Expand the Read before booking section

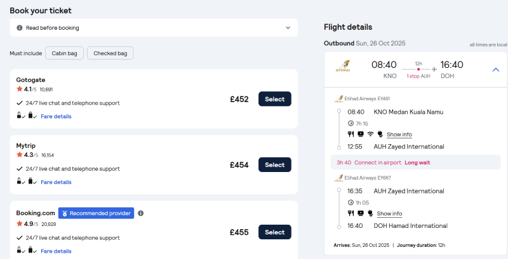[288, 28]
